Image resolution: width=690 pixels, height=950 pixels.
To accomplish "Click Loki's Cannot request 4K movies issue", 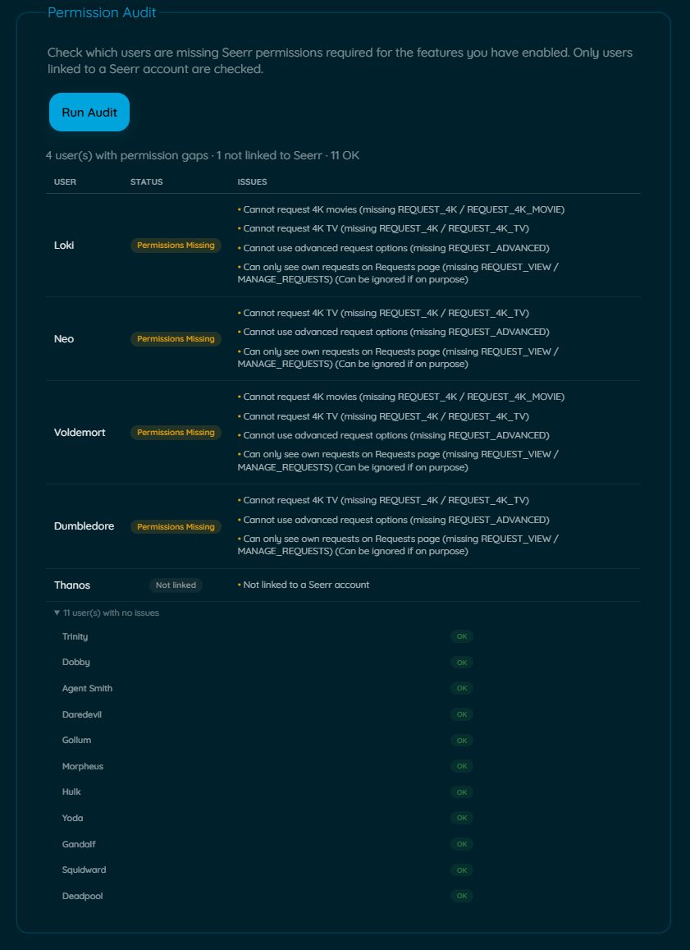I will point(400,209).
